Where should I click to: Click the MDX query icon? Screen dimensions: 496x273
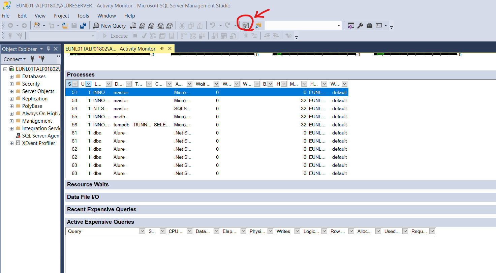click(x=142, y=26)
